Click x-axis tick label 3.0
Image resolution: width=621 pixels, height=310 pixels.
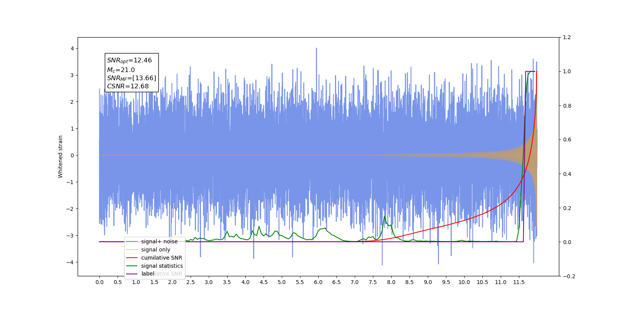pos(209,282)
